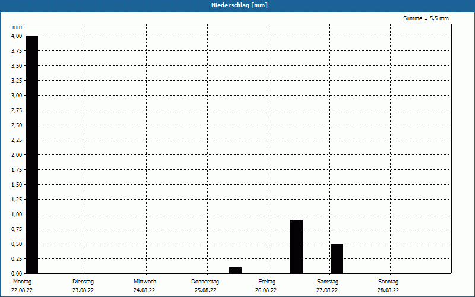475x297 pixels.
Task: Click the 0,00 y-axis value
Action: pyautogui.click(x=17, y=274)
